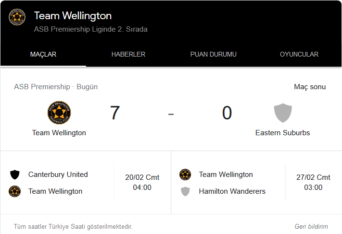Click Team Wellington crest in 20/02 fixture

click(x=14, y=191)
